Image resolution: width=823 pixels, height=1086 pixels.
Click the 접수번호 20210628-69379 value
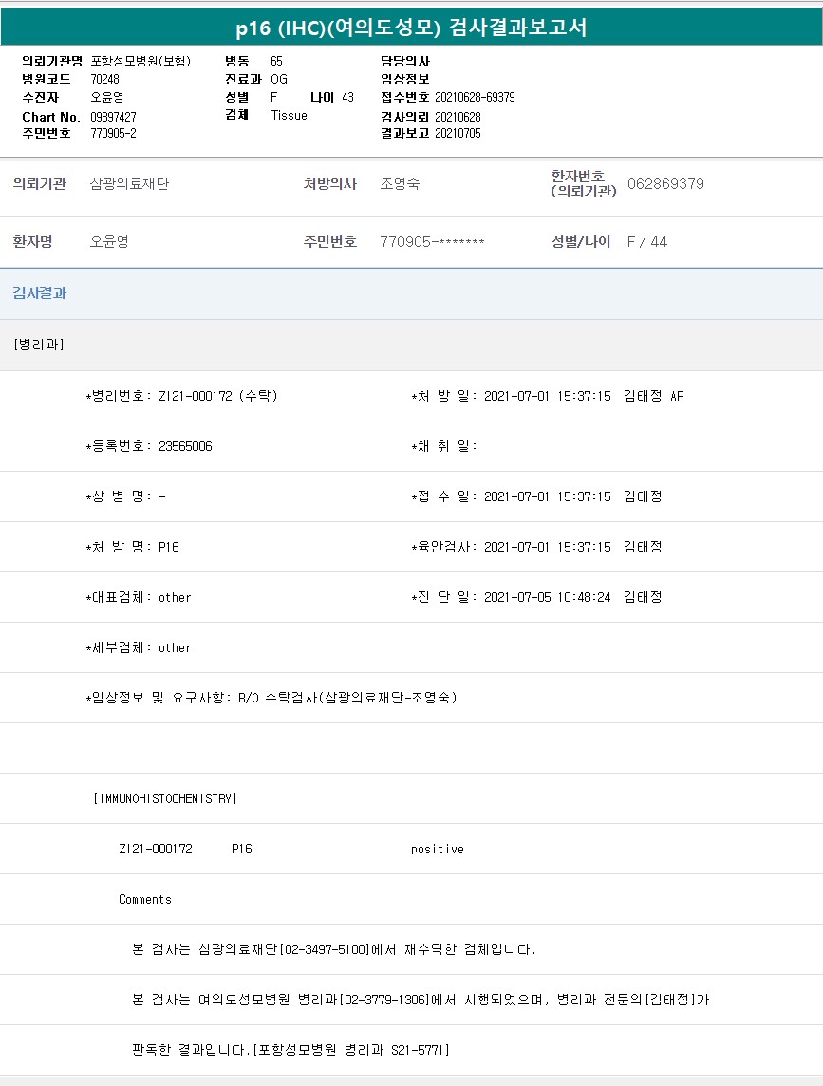point(475,97)
